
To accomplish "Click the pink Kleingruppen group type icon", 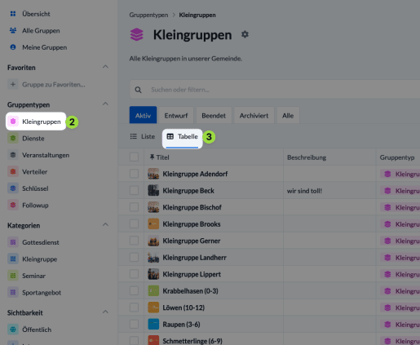I will pyautogui.click(x=13, y=122).
